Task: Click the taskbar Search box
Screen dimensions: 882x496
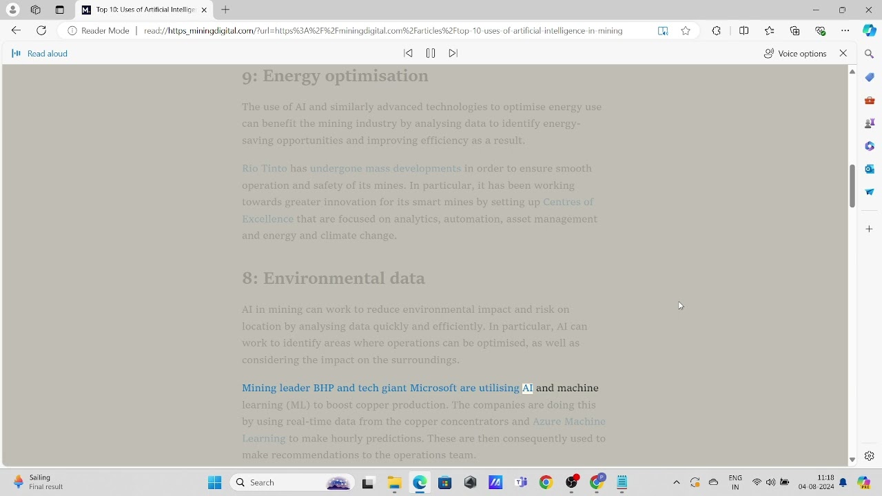Action: click(x=293, y=483)
